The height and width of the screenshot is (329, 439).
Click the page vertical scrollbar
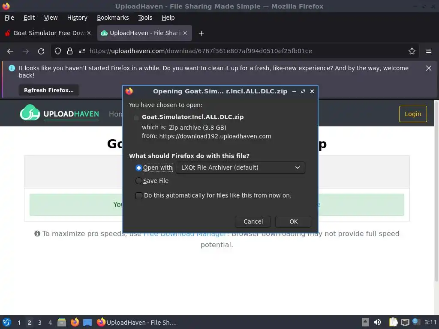click(436, 191)
